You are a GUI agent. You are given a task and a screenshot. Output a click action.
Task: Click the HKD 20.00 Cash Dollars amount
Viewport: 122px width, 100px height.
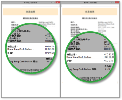coord(109,57)
